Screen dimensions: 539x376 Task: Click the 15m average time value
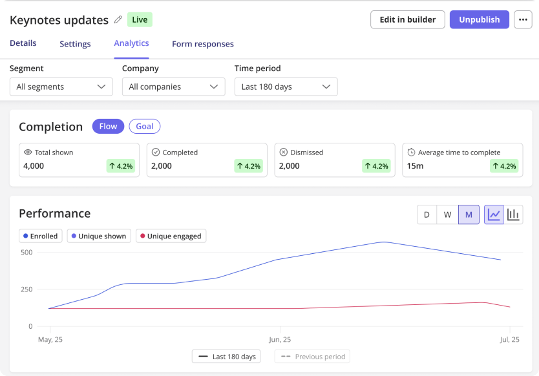coord(416,166)
